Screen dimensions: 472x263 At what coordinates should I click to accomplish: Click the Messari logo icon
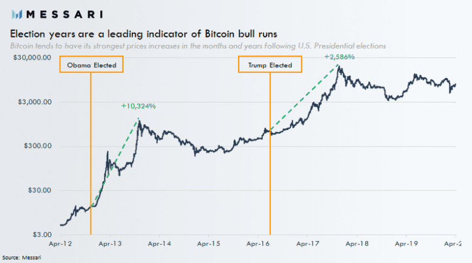pos(17,14)
